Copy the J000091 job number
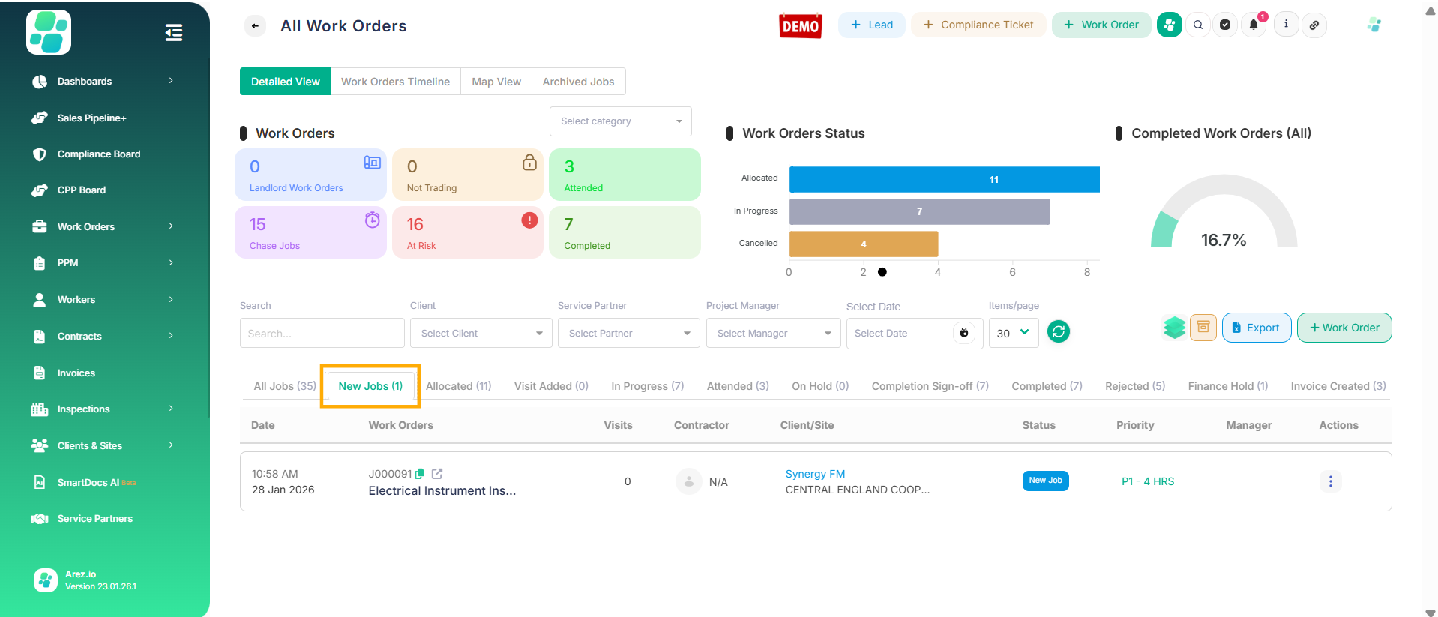Image resolution: width=1438 pixels, height=617 pixels. [x=420, y=474]
